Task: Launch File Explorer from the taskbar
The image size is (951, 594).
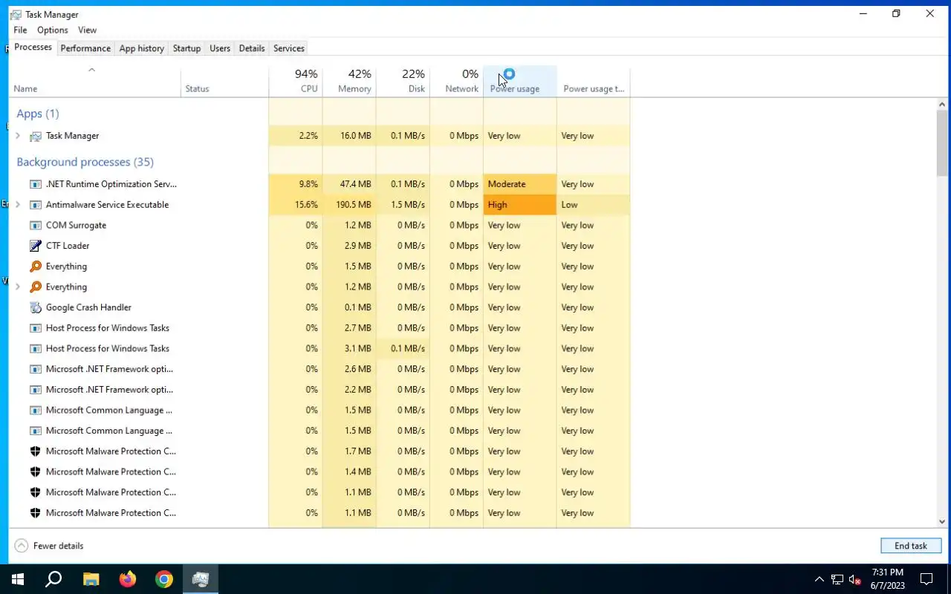Action: [x=91, y=579]
